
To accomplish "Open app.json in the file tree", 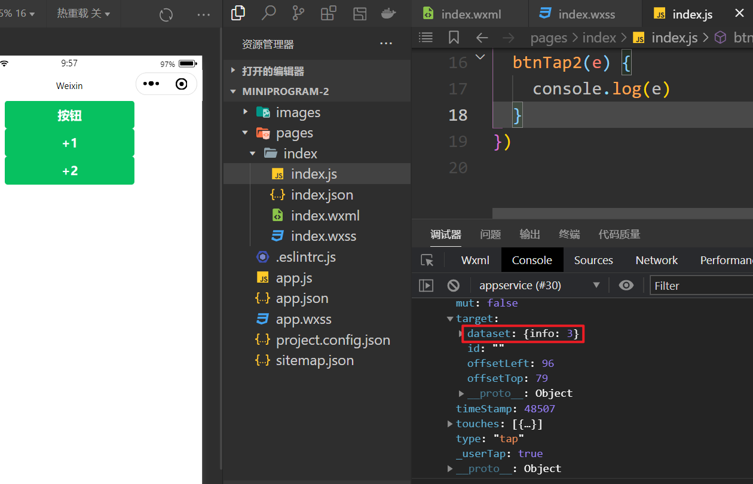I will click(317, 298).
